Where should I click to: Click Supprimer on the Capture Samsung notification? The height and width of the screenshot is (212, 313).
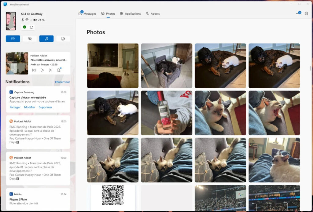click(45, 107)
